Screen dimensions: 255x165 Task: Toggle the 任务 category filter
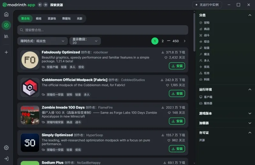[x=205, y=73]
